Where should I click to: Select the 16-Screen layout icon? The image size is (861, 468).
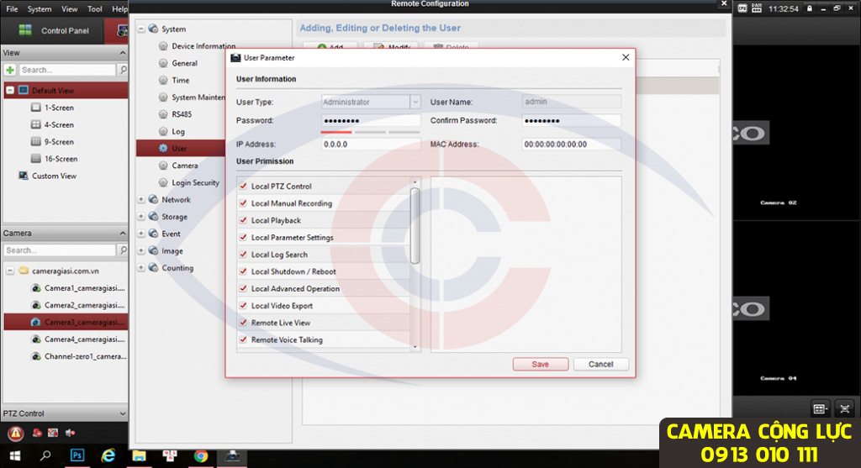click(35, 159)
